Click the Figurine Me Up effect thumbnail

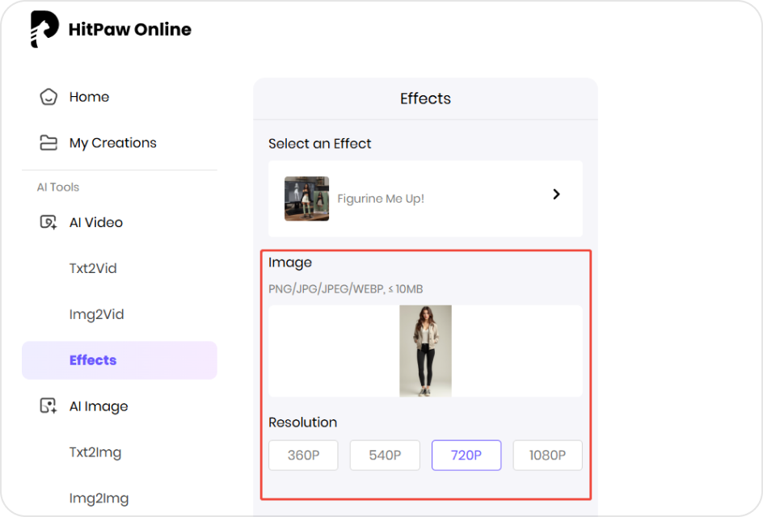[306, 198]
